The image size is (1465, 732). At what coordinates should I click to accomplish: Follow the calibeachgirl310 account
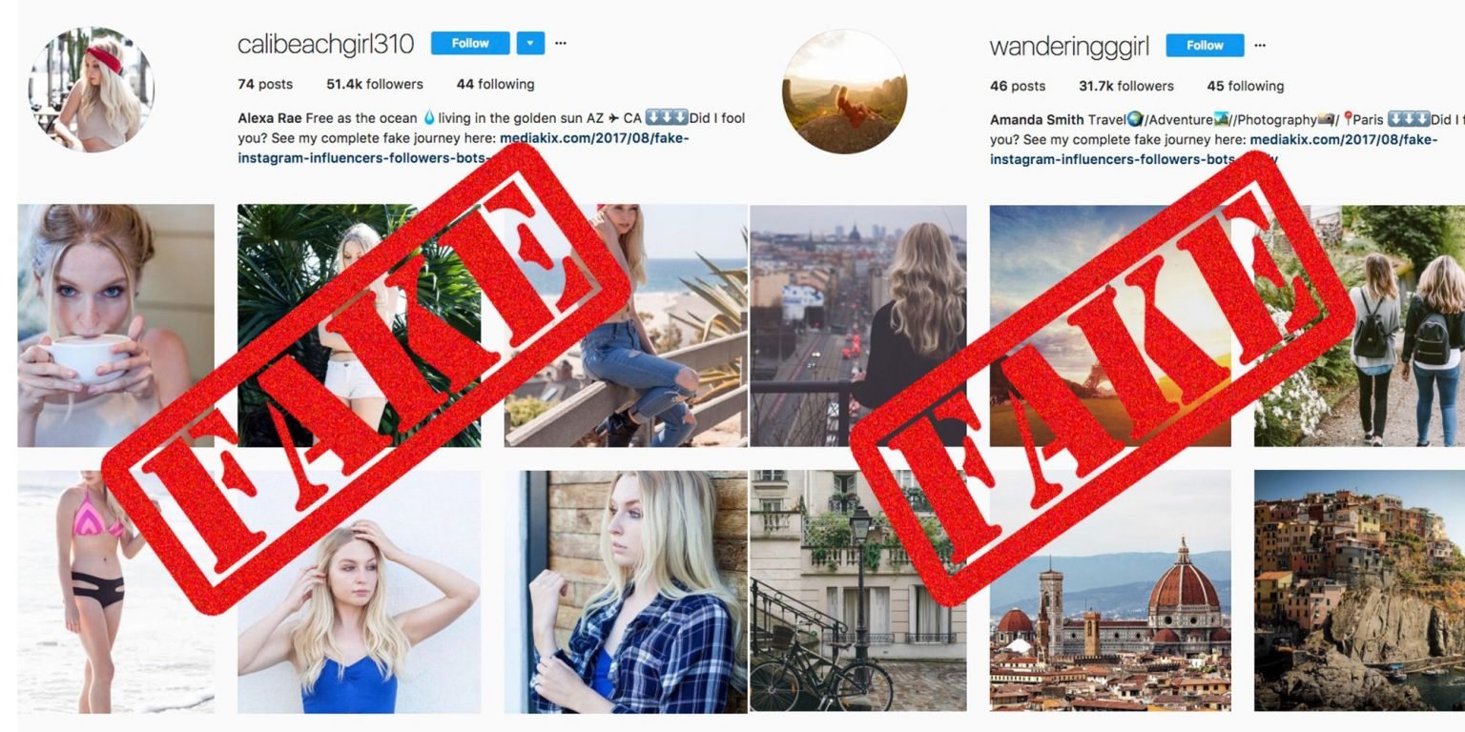click(x=470, y=43)
